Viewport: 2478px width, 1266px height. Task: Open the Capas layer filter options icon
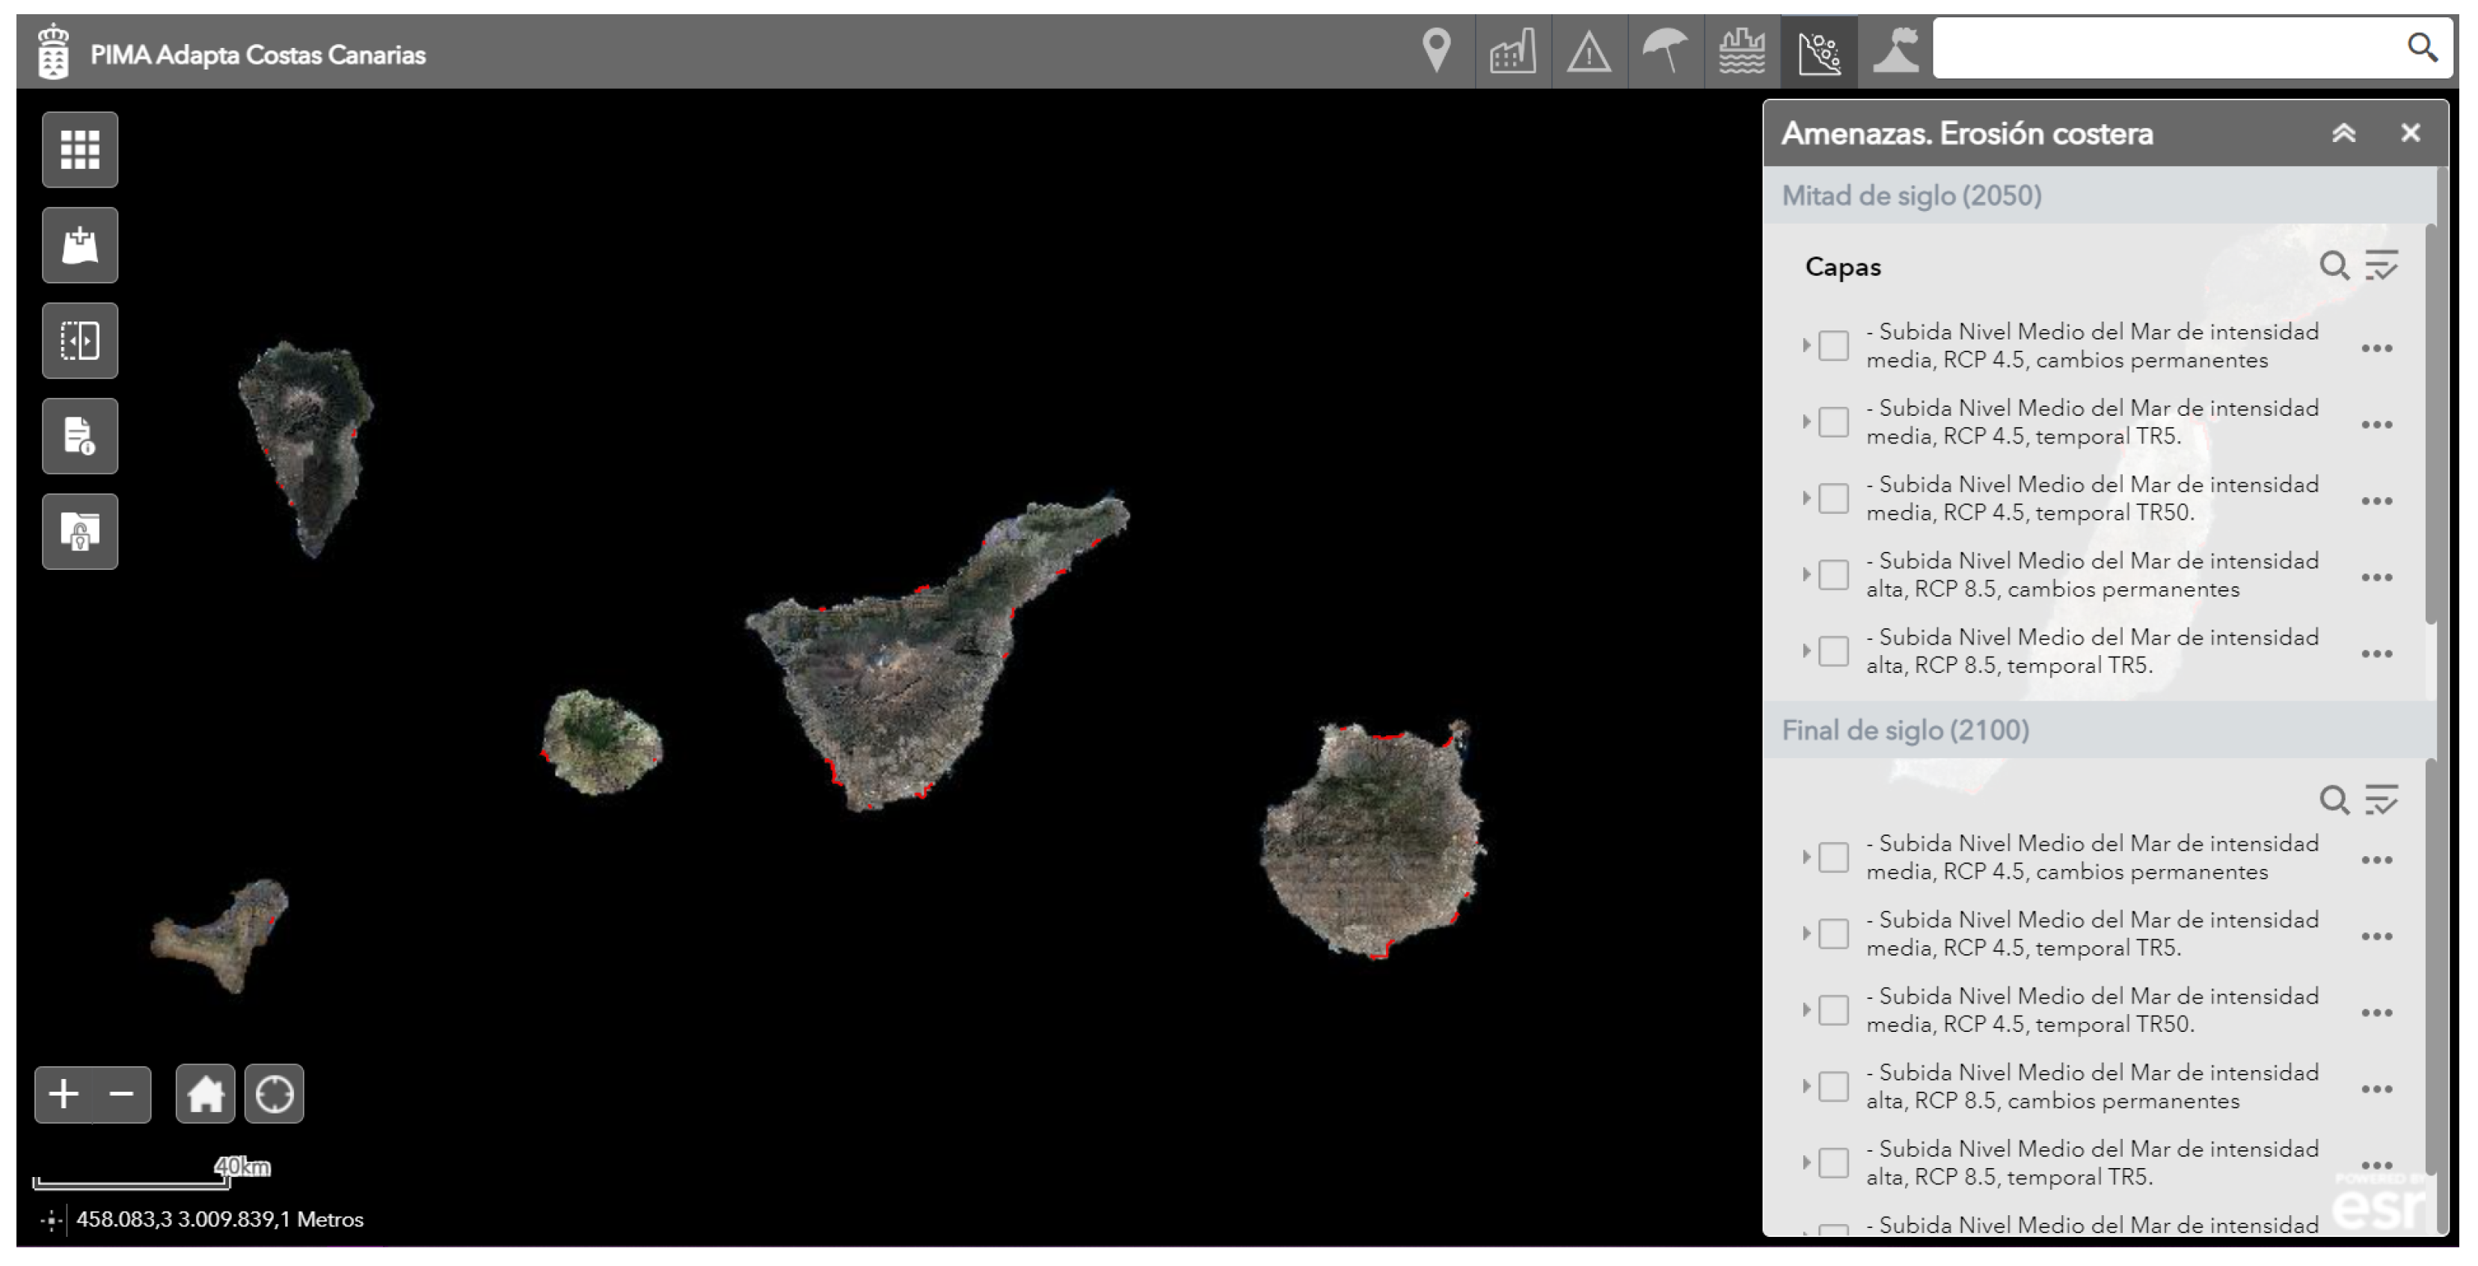click(2382, 265)
